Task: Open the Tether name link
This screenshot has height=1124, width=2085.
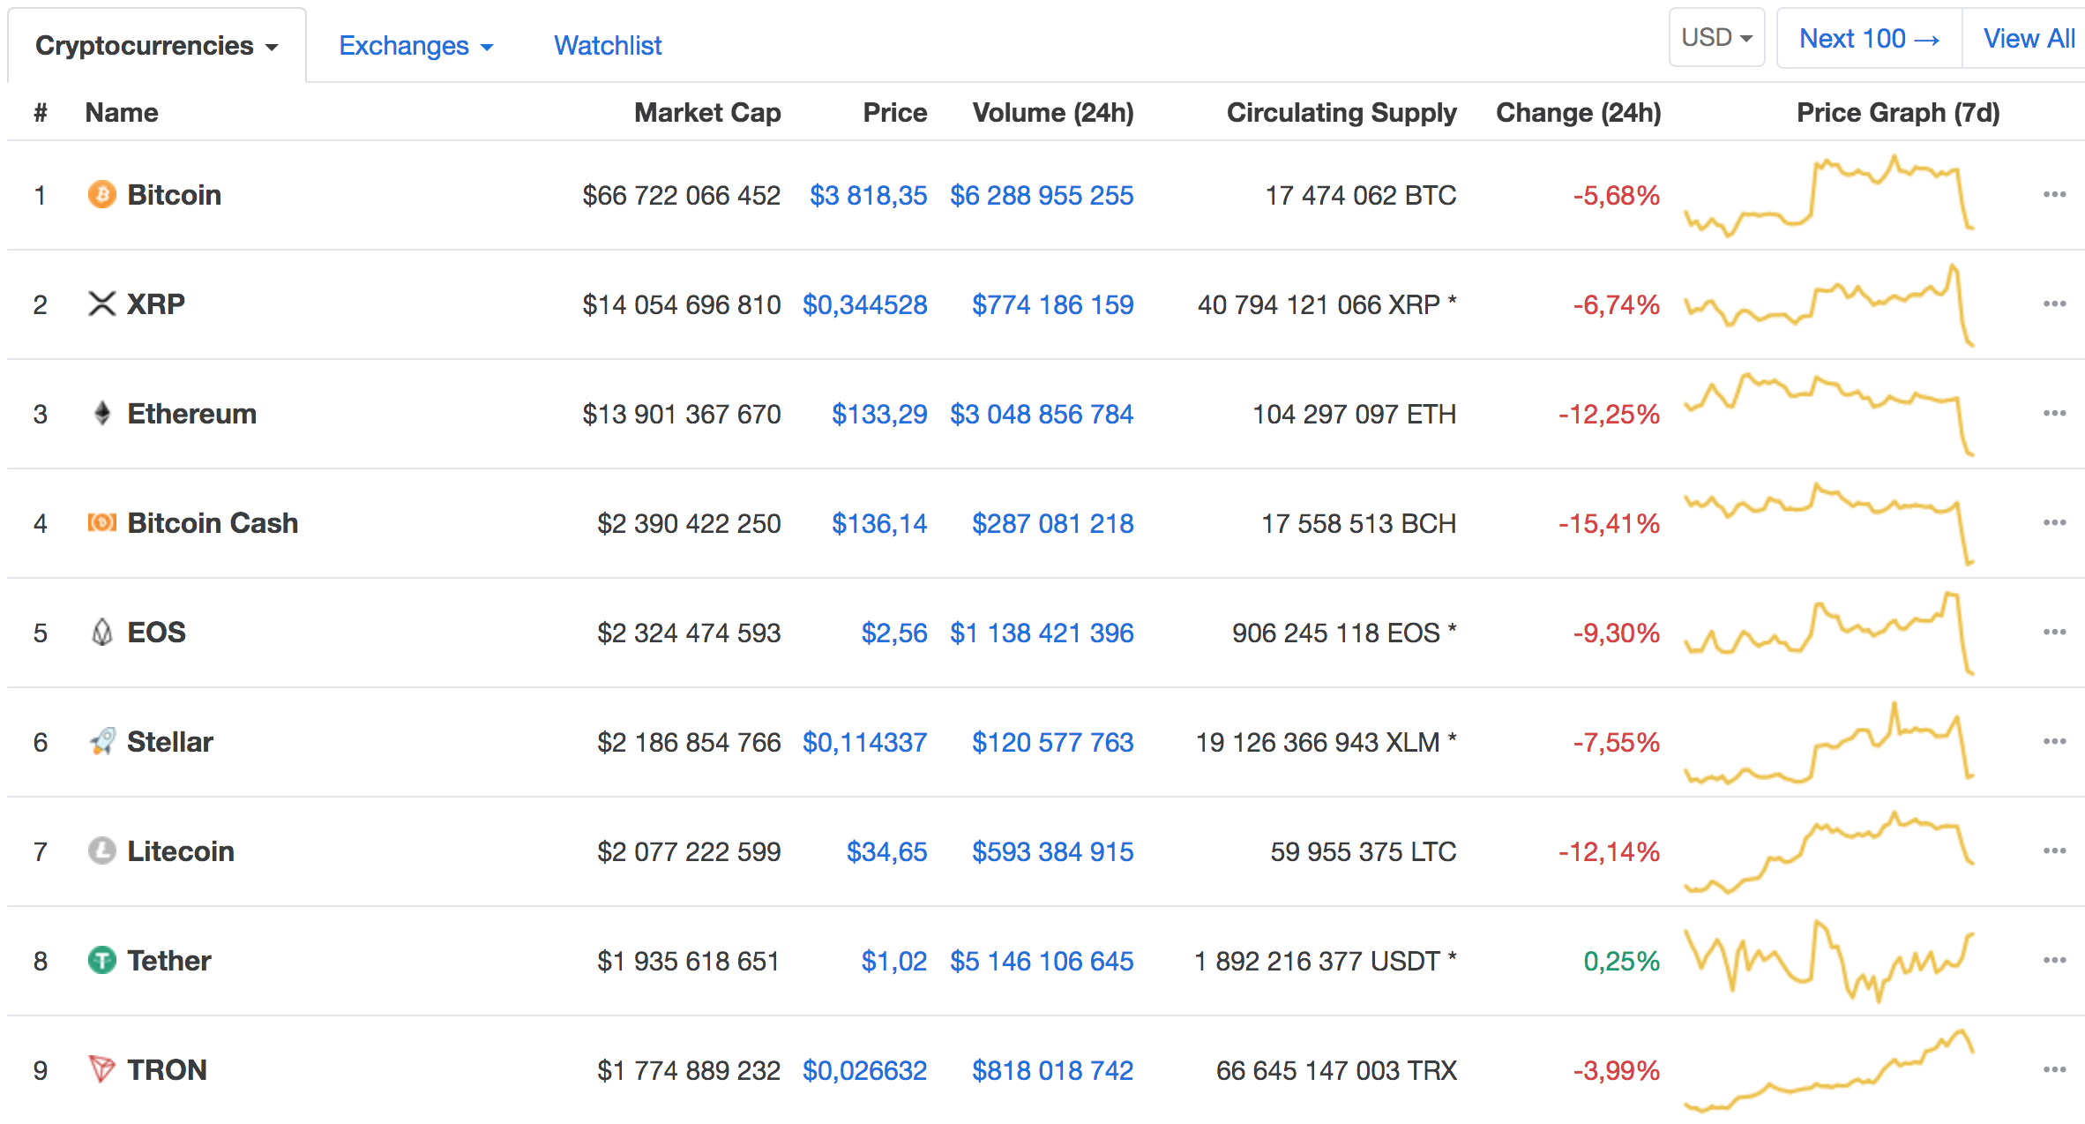Action: coord(169,960)
